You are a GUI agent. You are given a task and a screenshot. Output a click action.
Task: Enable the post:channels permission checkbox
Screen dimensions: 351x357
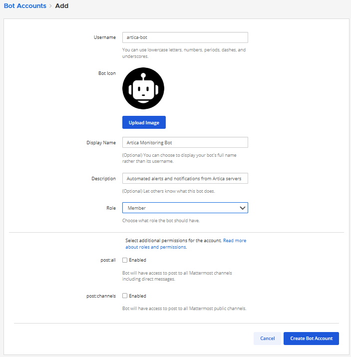[x=125, y=296]
